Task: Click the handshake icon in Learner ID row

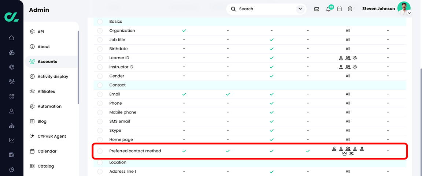Action: tap(355, 58)
